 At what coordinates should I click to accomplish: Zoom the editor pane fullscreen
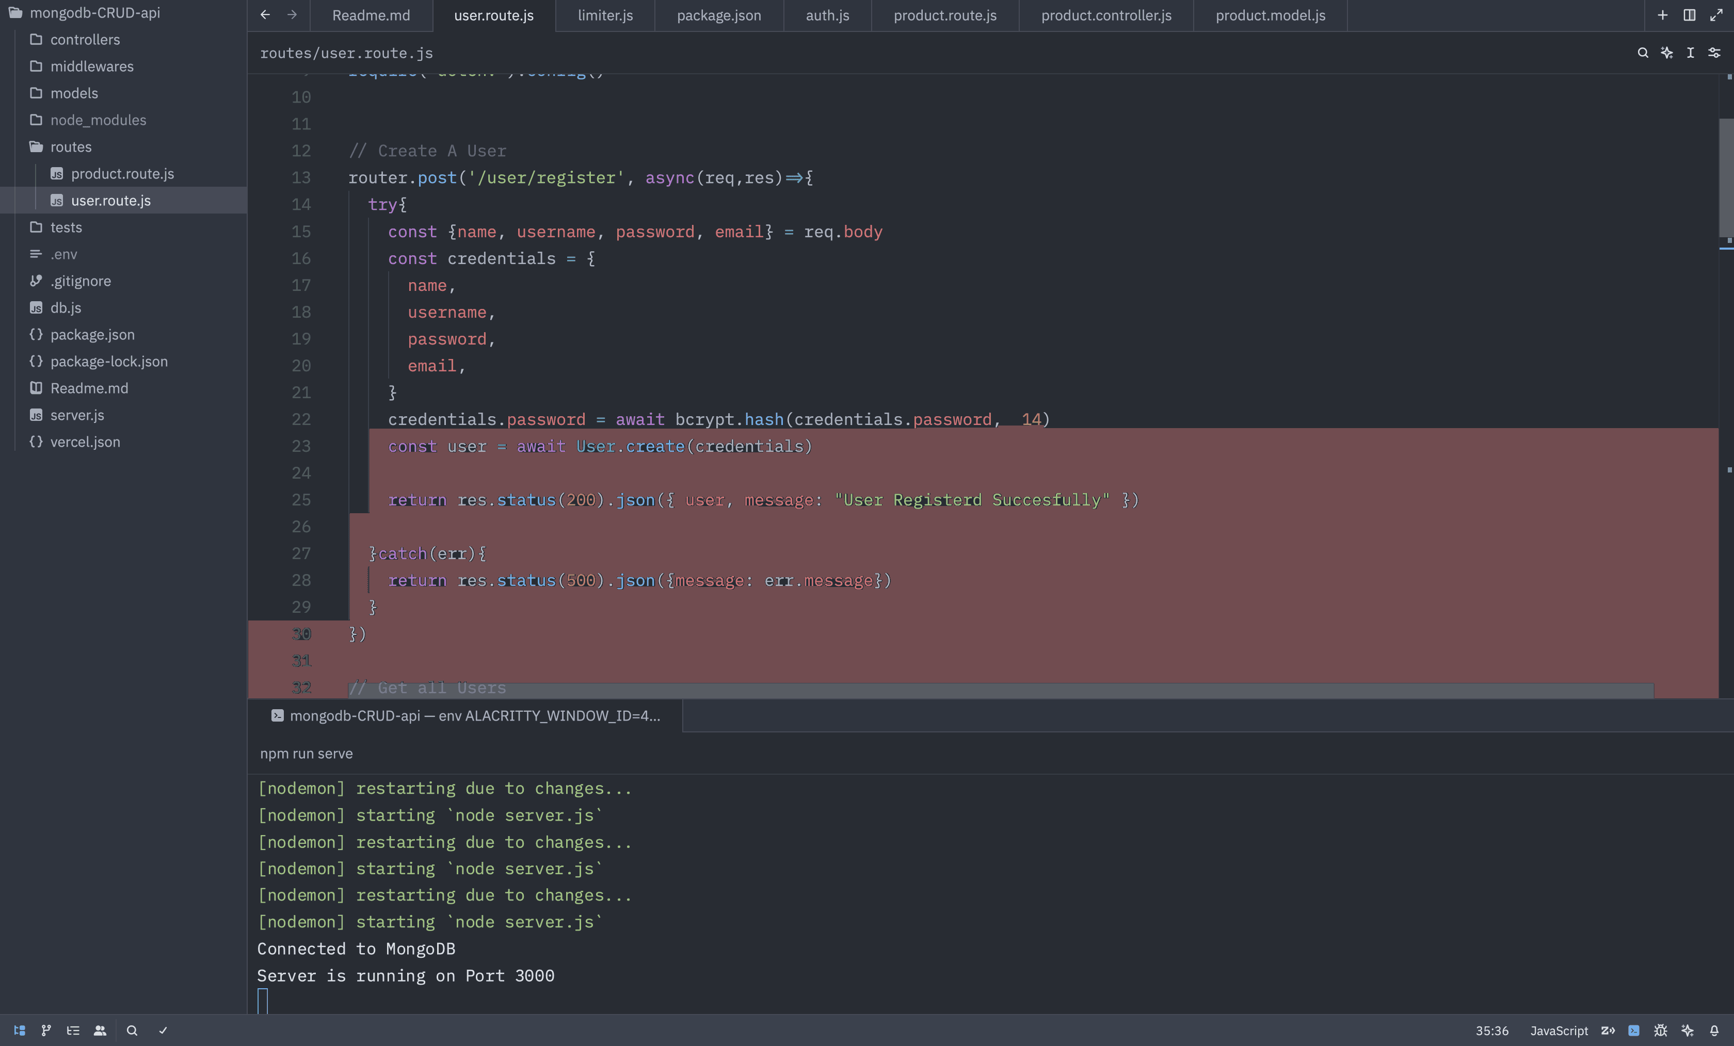click(1716, 15)
